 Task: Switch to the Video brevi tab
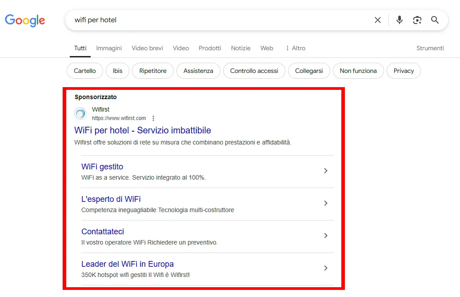147,48
